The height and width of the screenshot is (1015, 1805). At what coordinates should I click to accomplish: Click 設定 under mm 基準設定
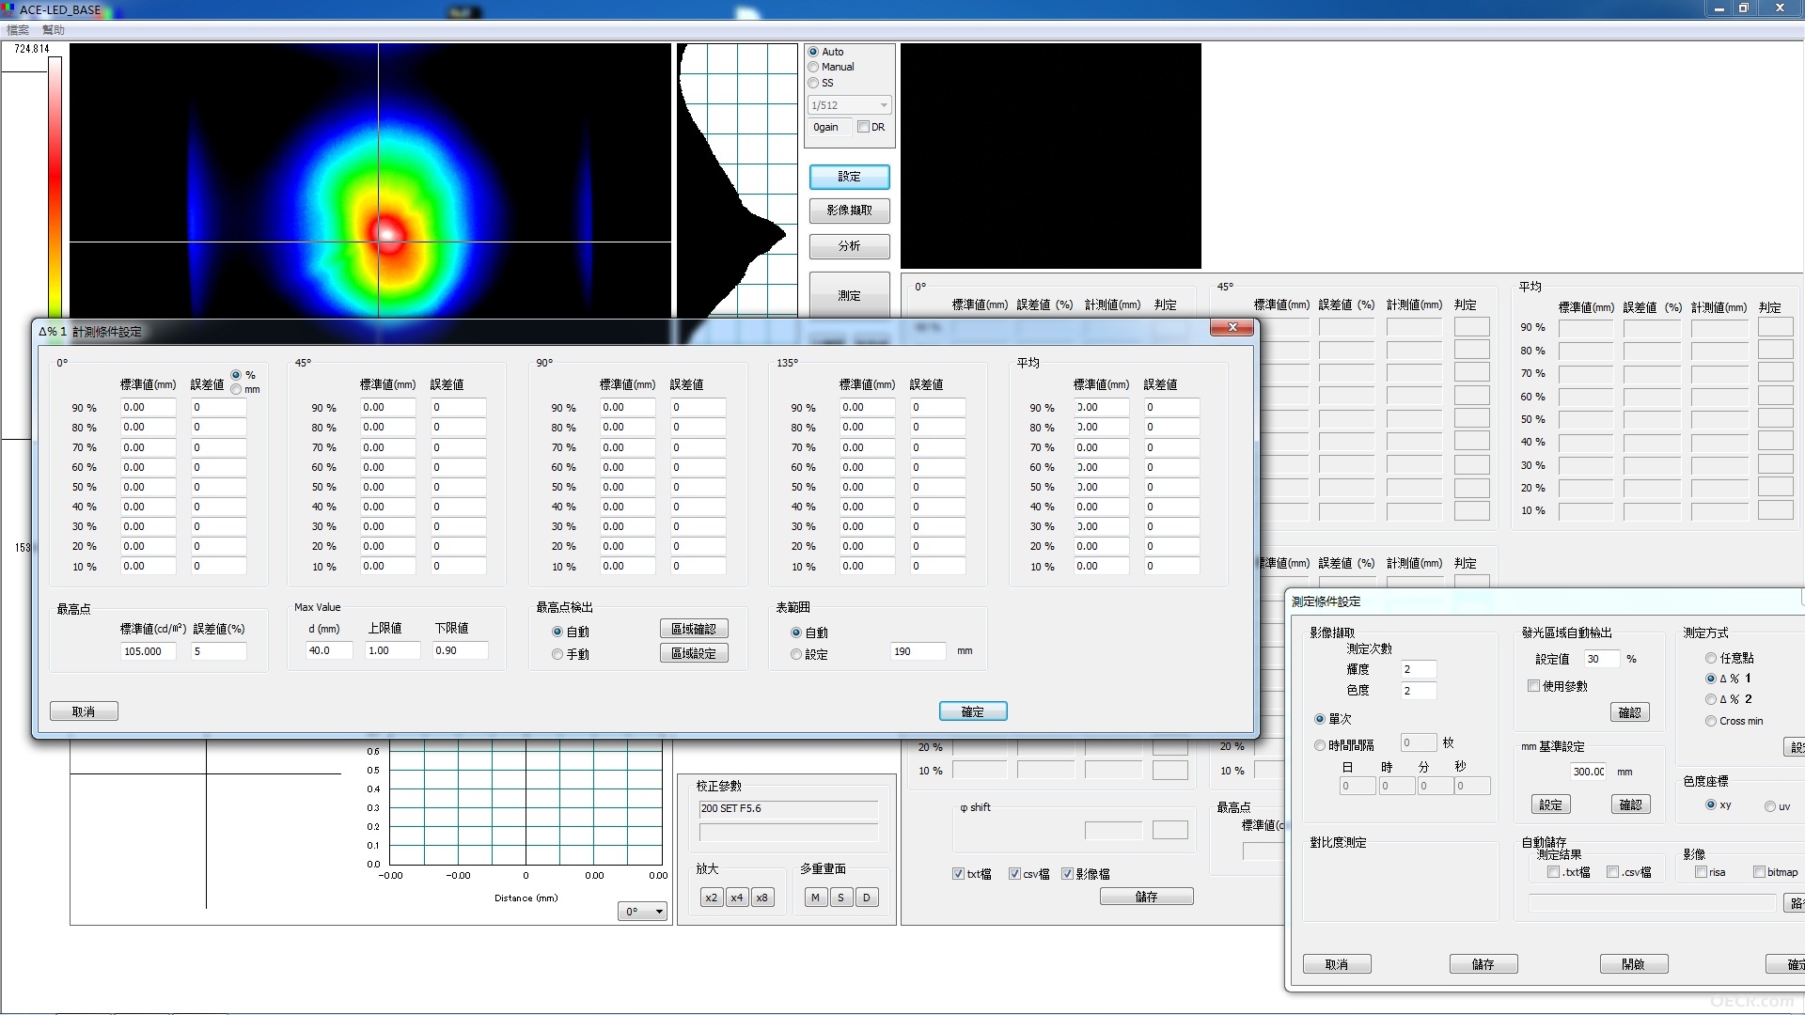click(1551, 804)
